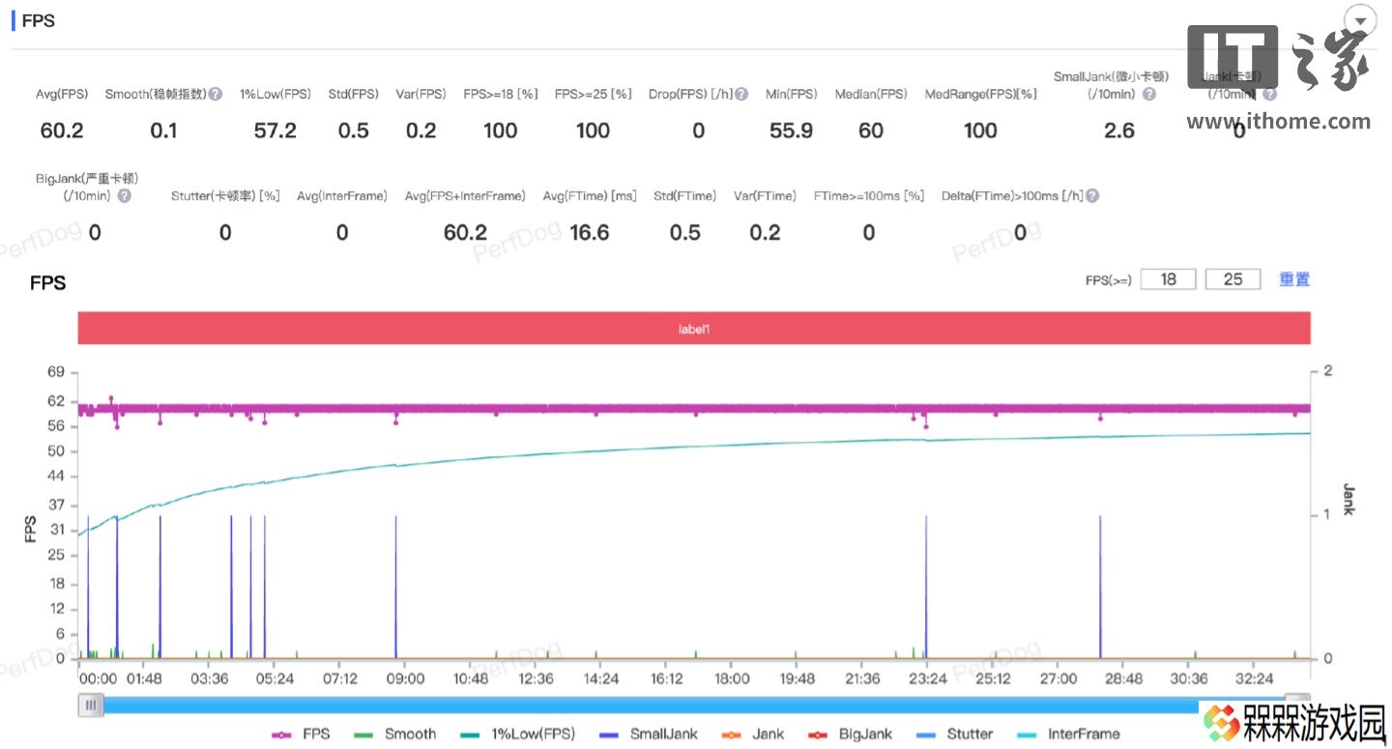1392x749 pixels.
Task: Click the Var(FPS) header
Action: (x=420, y=95)
